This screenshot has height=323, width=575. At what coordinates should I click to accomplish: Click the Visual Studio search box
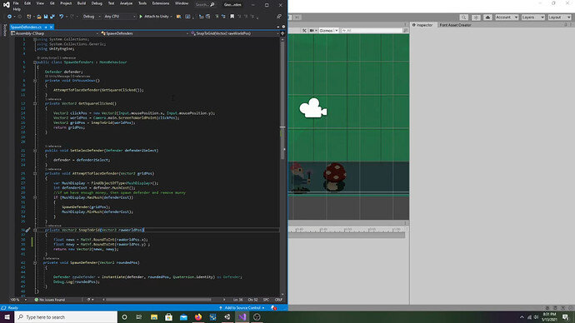tap(205, 5)
